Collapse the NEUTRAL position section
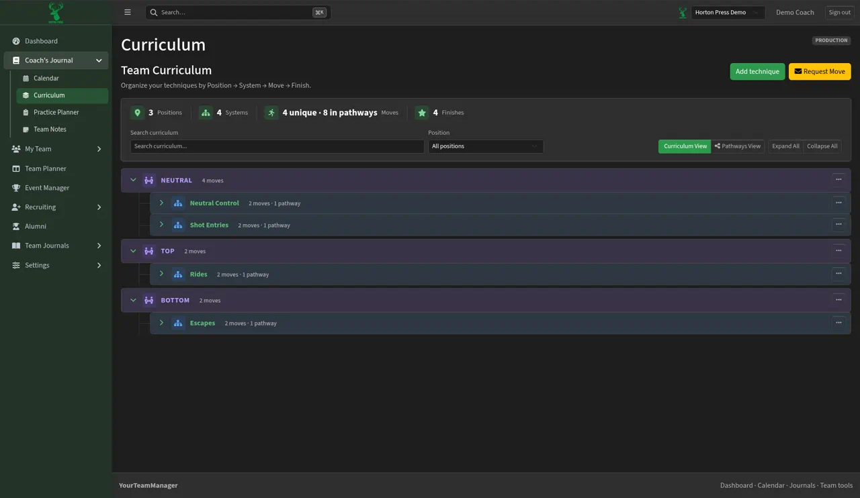 coord(133,180)
